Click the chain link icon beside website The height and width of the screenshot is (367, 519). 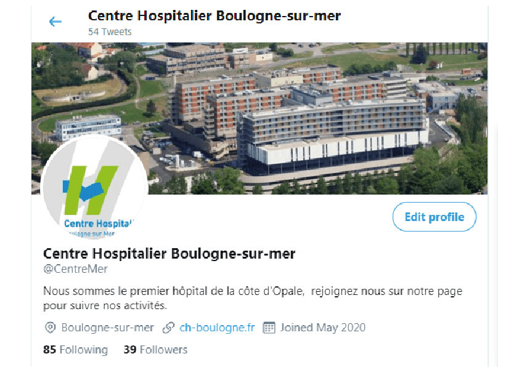168,328
